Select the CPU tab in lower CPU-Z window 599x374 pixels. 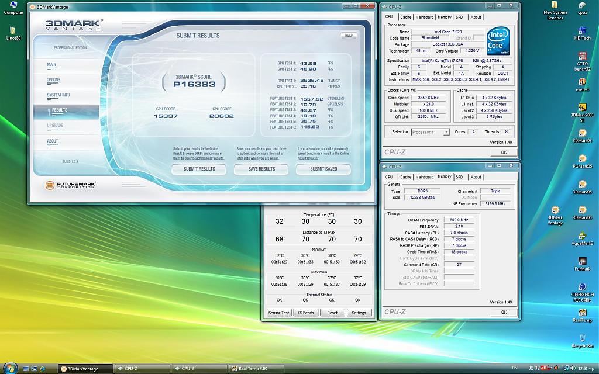coord(389,177)
